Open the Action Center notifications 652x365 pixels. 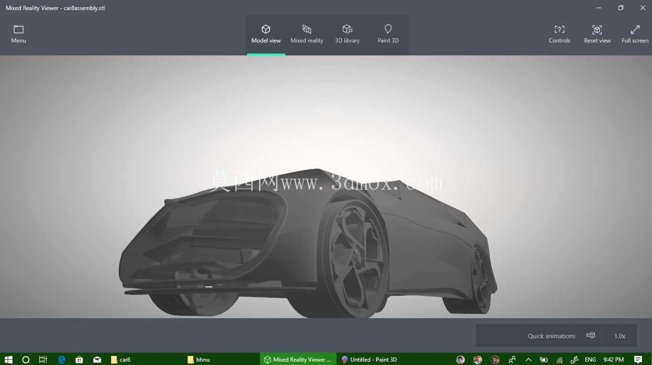pyautogui.click(x=638, y=359)
